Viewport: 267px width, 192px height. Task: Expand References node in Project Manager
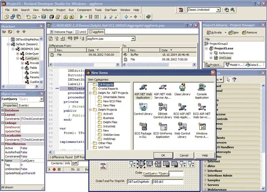(211, 53)
